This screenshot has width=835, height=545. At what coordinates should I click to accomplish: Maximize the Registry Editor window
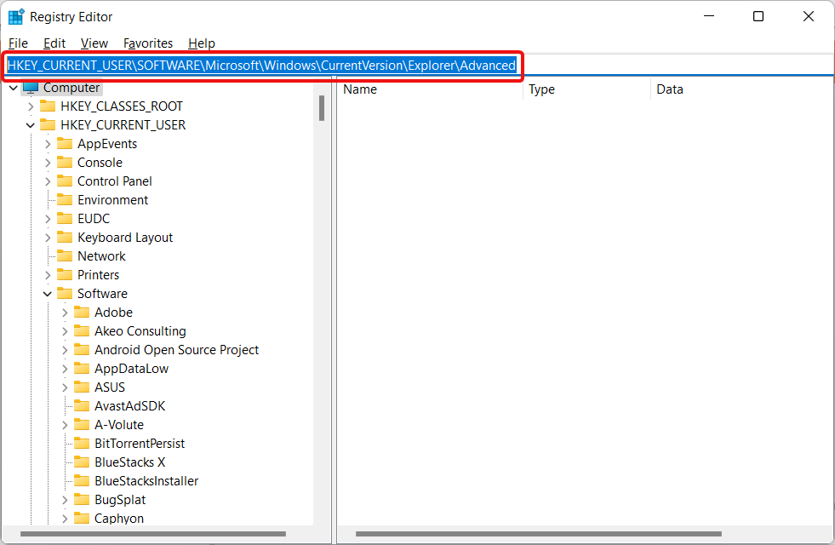click(758, 16)
